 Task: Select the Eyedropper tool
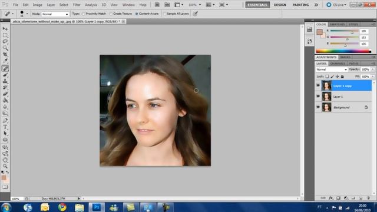tap(5, 61)
